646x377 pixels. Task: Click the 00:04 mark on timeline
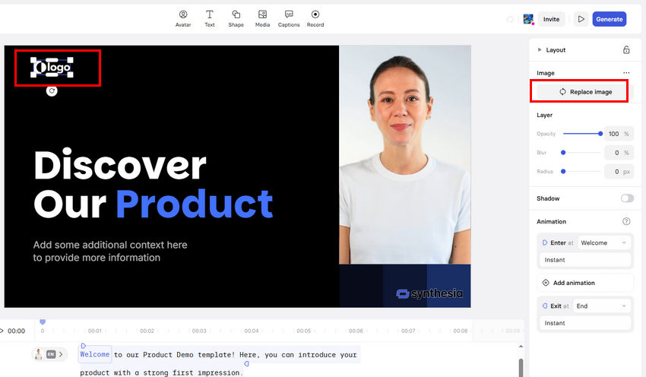(x=252, y=331)
